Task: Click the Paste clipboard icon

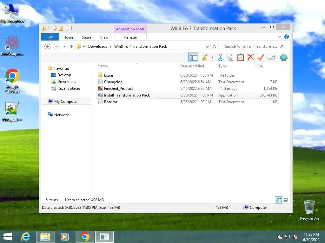Action: [x=241, y=57]
